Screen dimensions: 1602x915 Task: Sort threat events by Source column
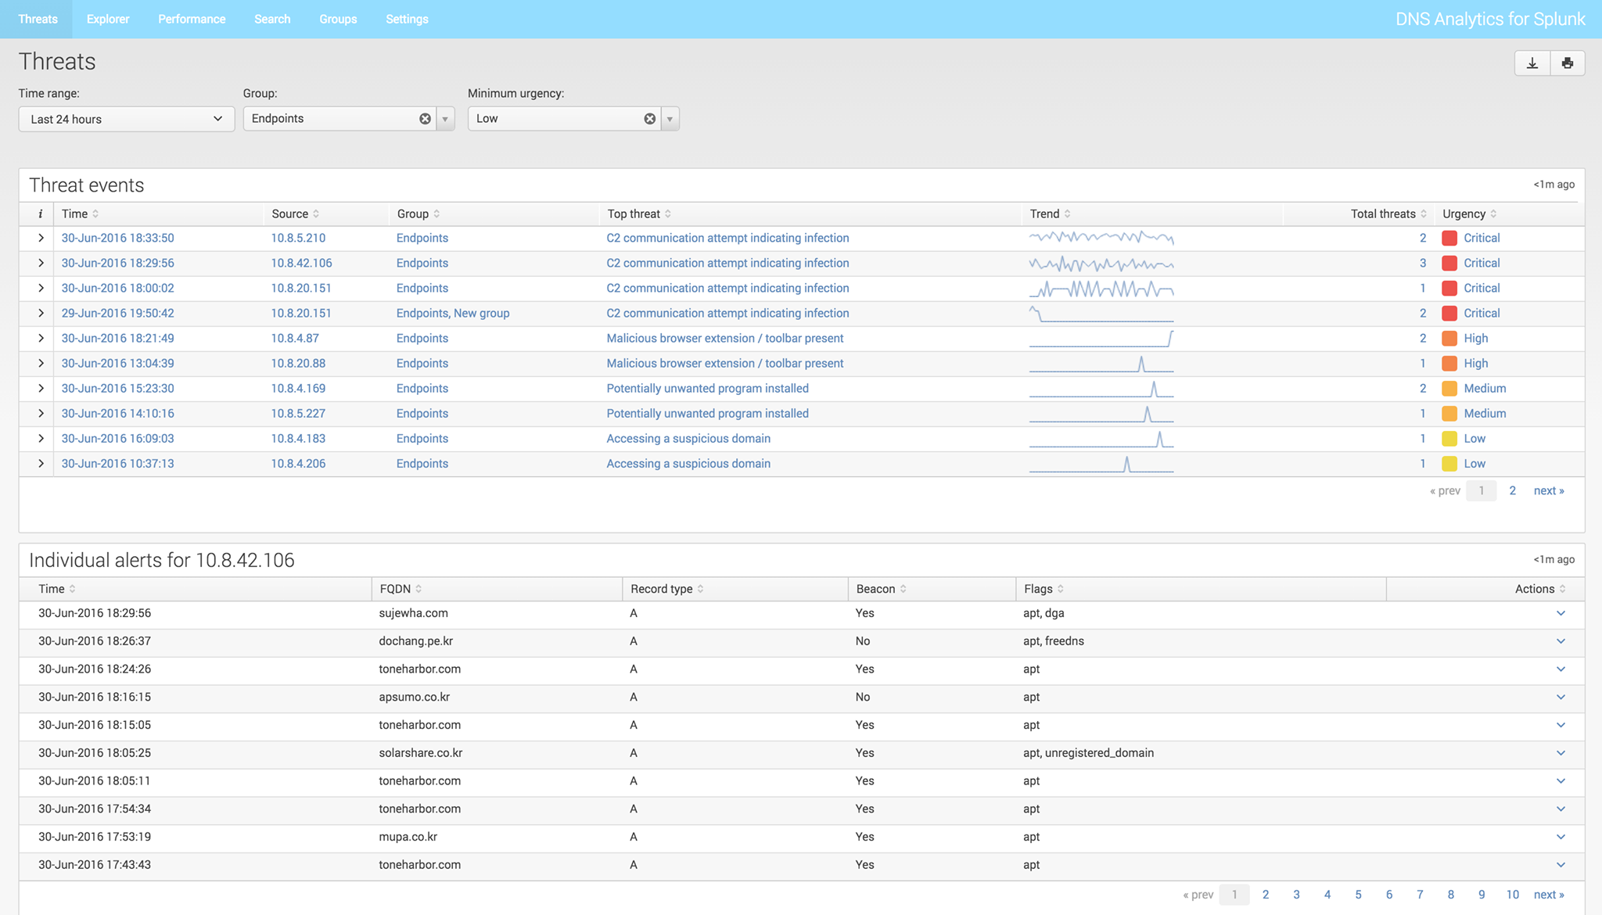(x=295, y=213)
